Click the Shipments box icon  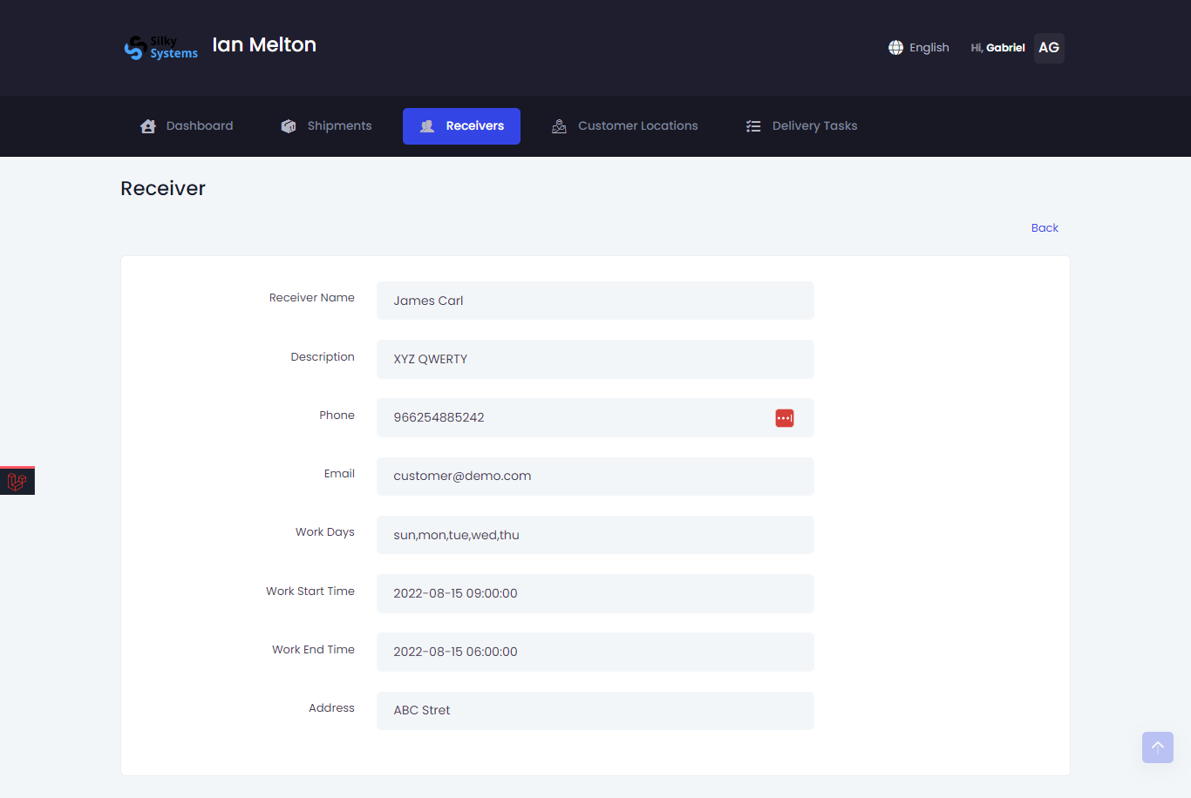click(289, 126)
